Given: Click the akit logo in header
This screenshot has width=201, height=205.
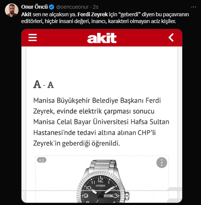Looking at the screenshot, I should 102,38.
